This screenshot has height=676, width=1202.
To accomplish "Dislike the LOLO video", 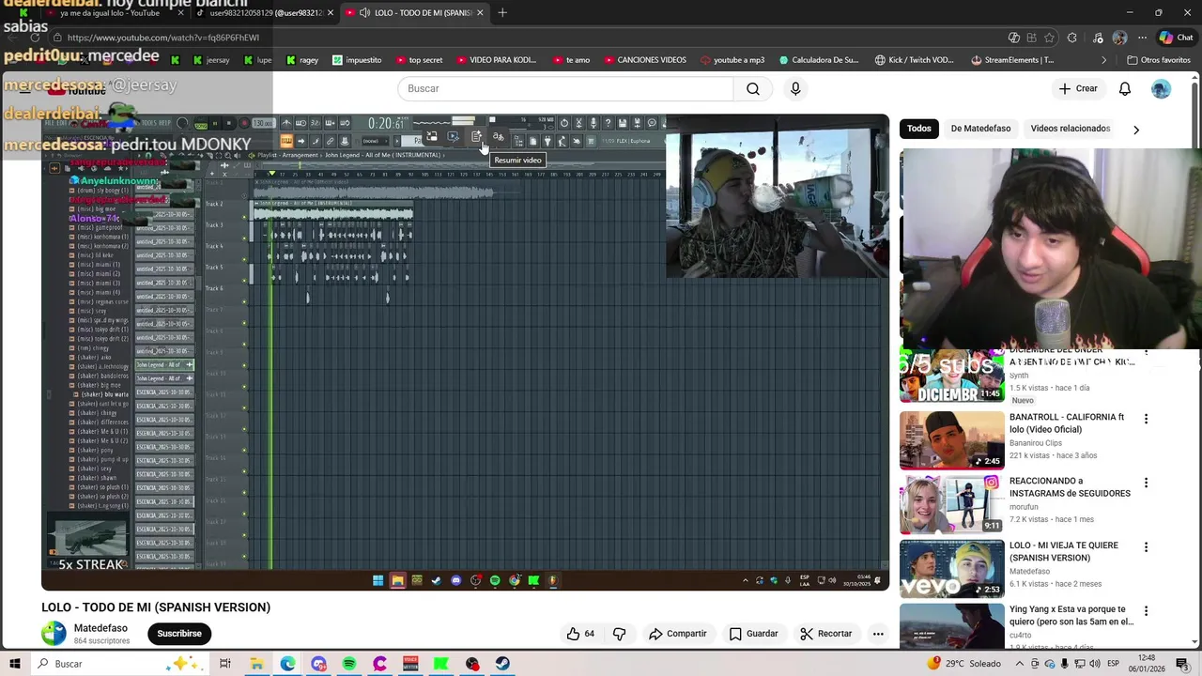I will (620, 634).
